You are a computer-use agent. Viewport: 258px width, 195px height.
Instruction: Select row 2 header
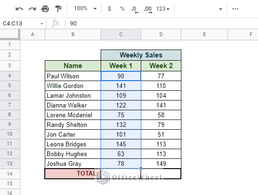click(10, 55)
